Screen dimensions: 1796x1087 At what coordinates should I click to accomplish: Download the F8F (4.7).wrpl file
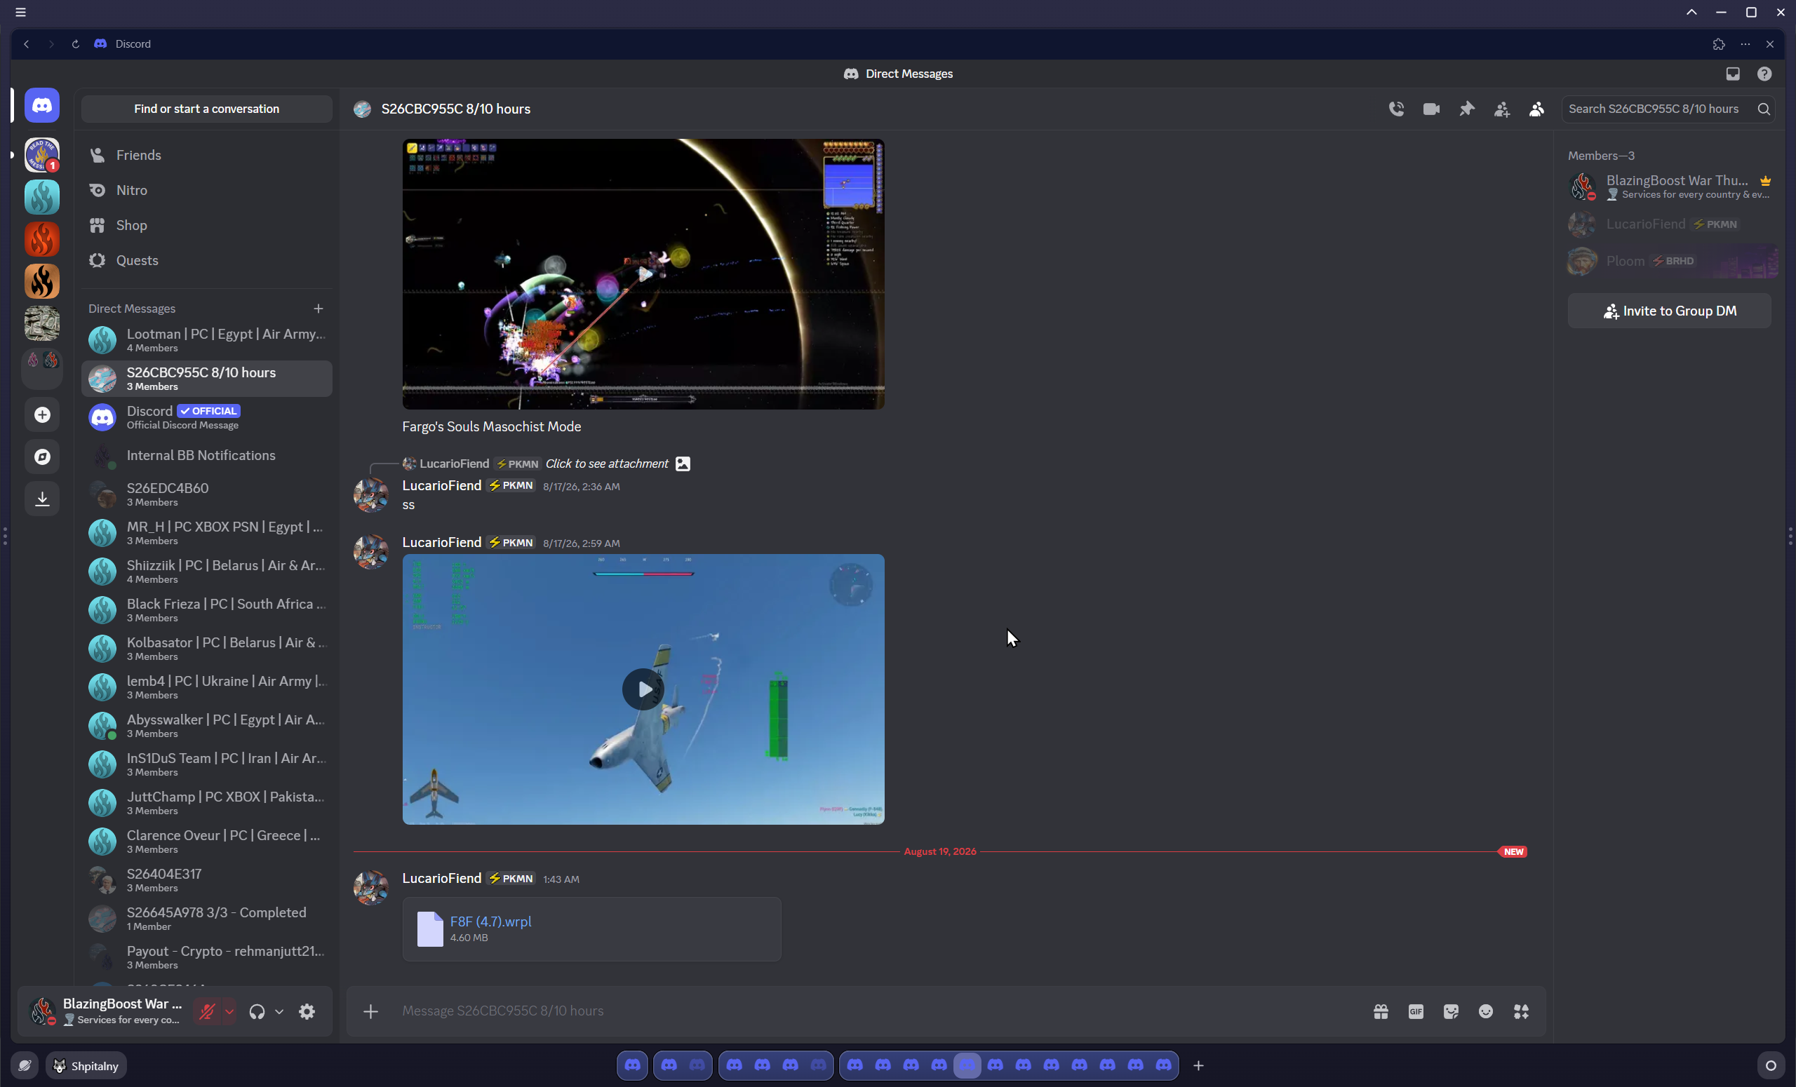point(490,921)
